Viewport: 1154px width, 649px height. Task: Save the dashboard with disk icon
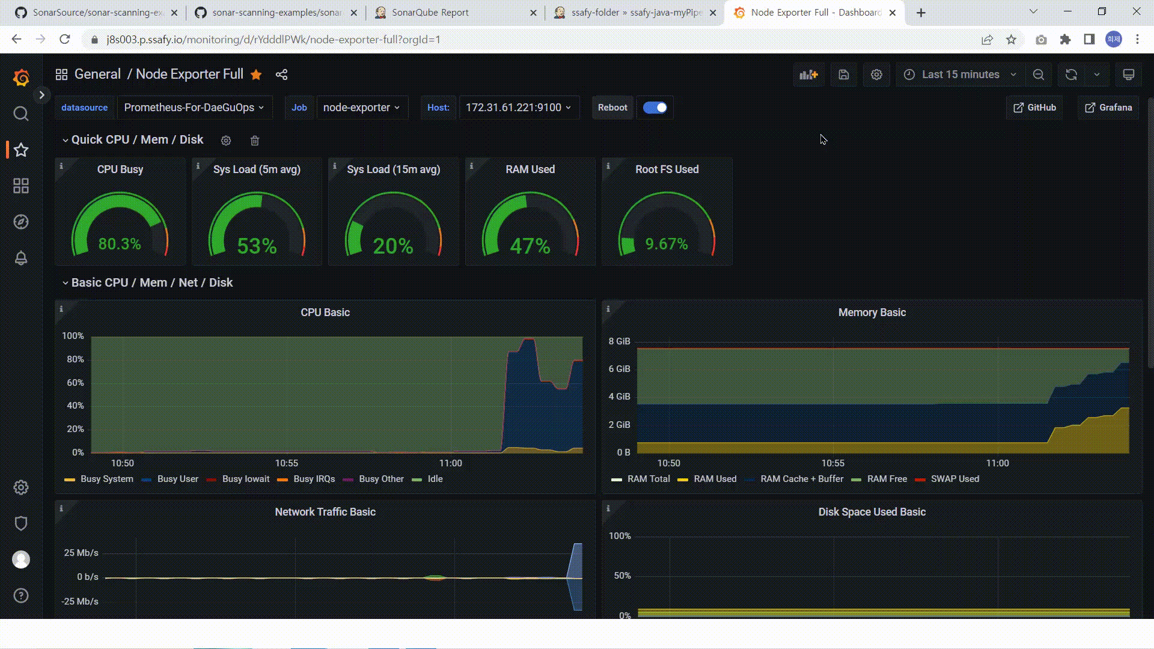[x=844, y=75]
